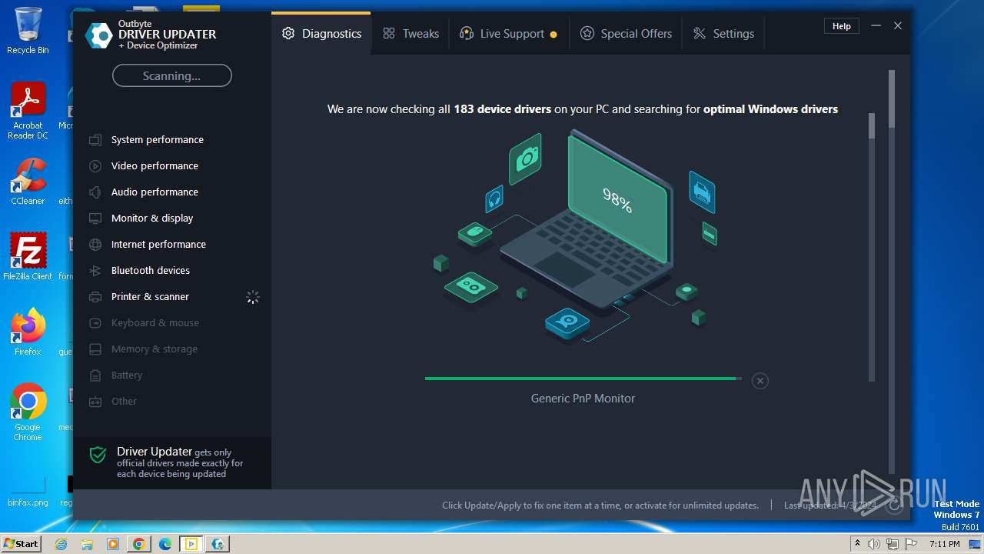Click Internet Explorer in the taskbar
984x554 pixels.
(61, 544)
